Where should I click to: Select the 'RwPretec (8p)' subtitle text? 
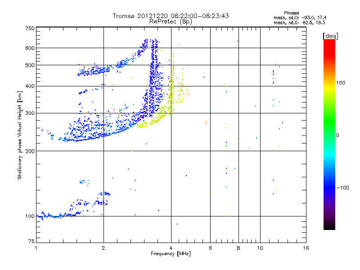[x=171, y=22]
